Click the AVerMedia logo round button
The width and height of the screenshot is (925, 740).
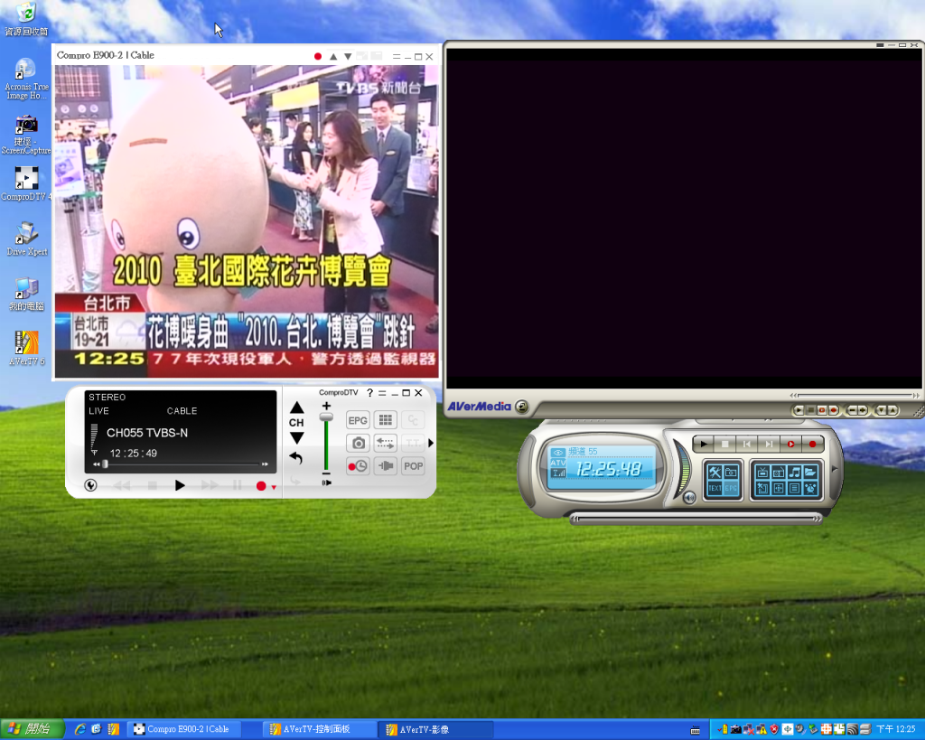(521, 407)
